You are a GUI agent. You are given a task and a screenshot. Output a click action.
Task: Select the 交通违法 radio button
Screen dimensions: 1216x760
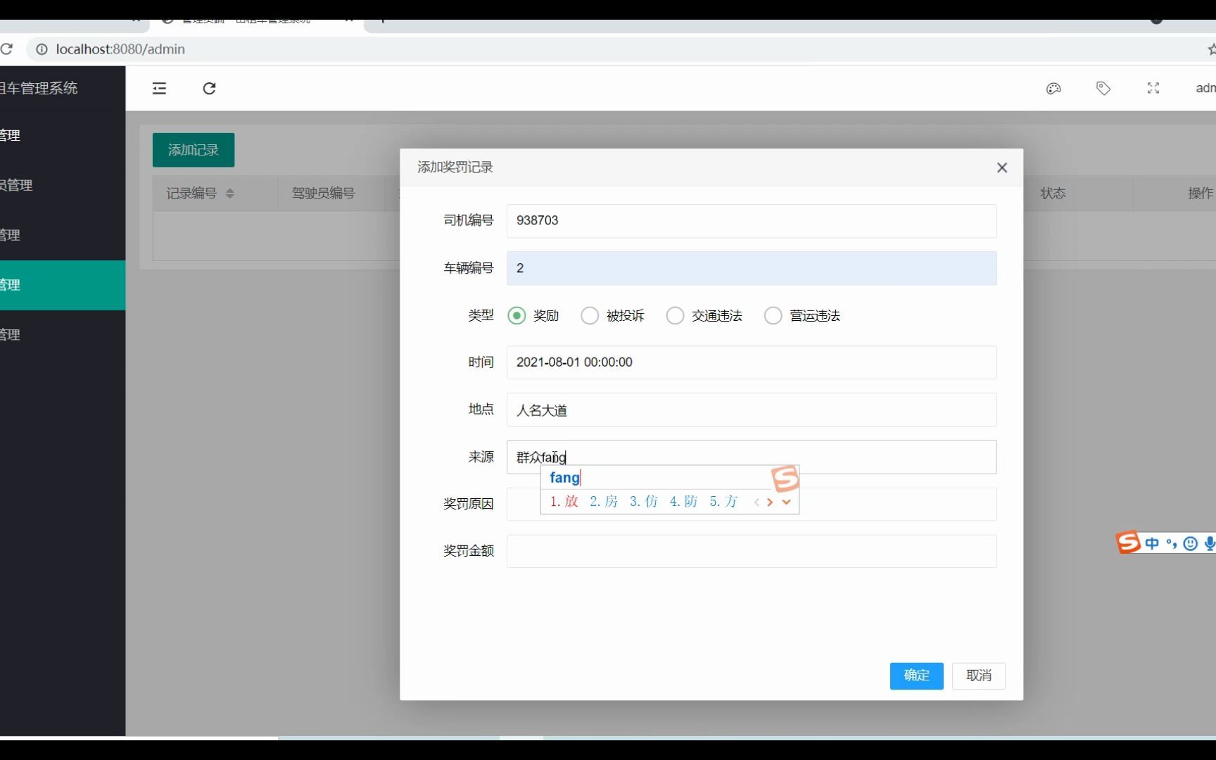point(675,316)
